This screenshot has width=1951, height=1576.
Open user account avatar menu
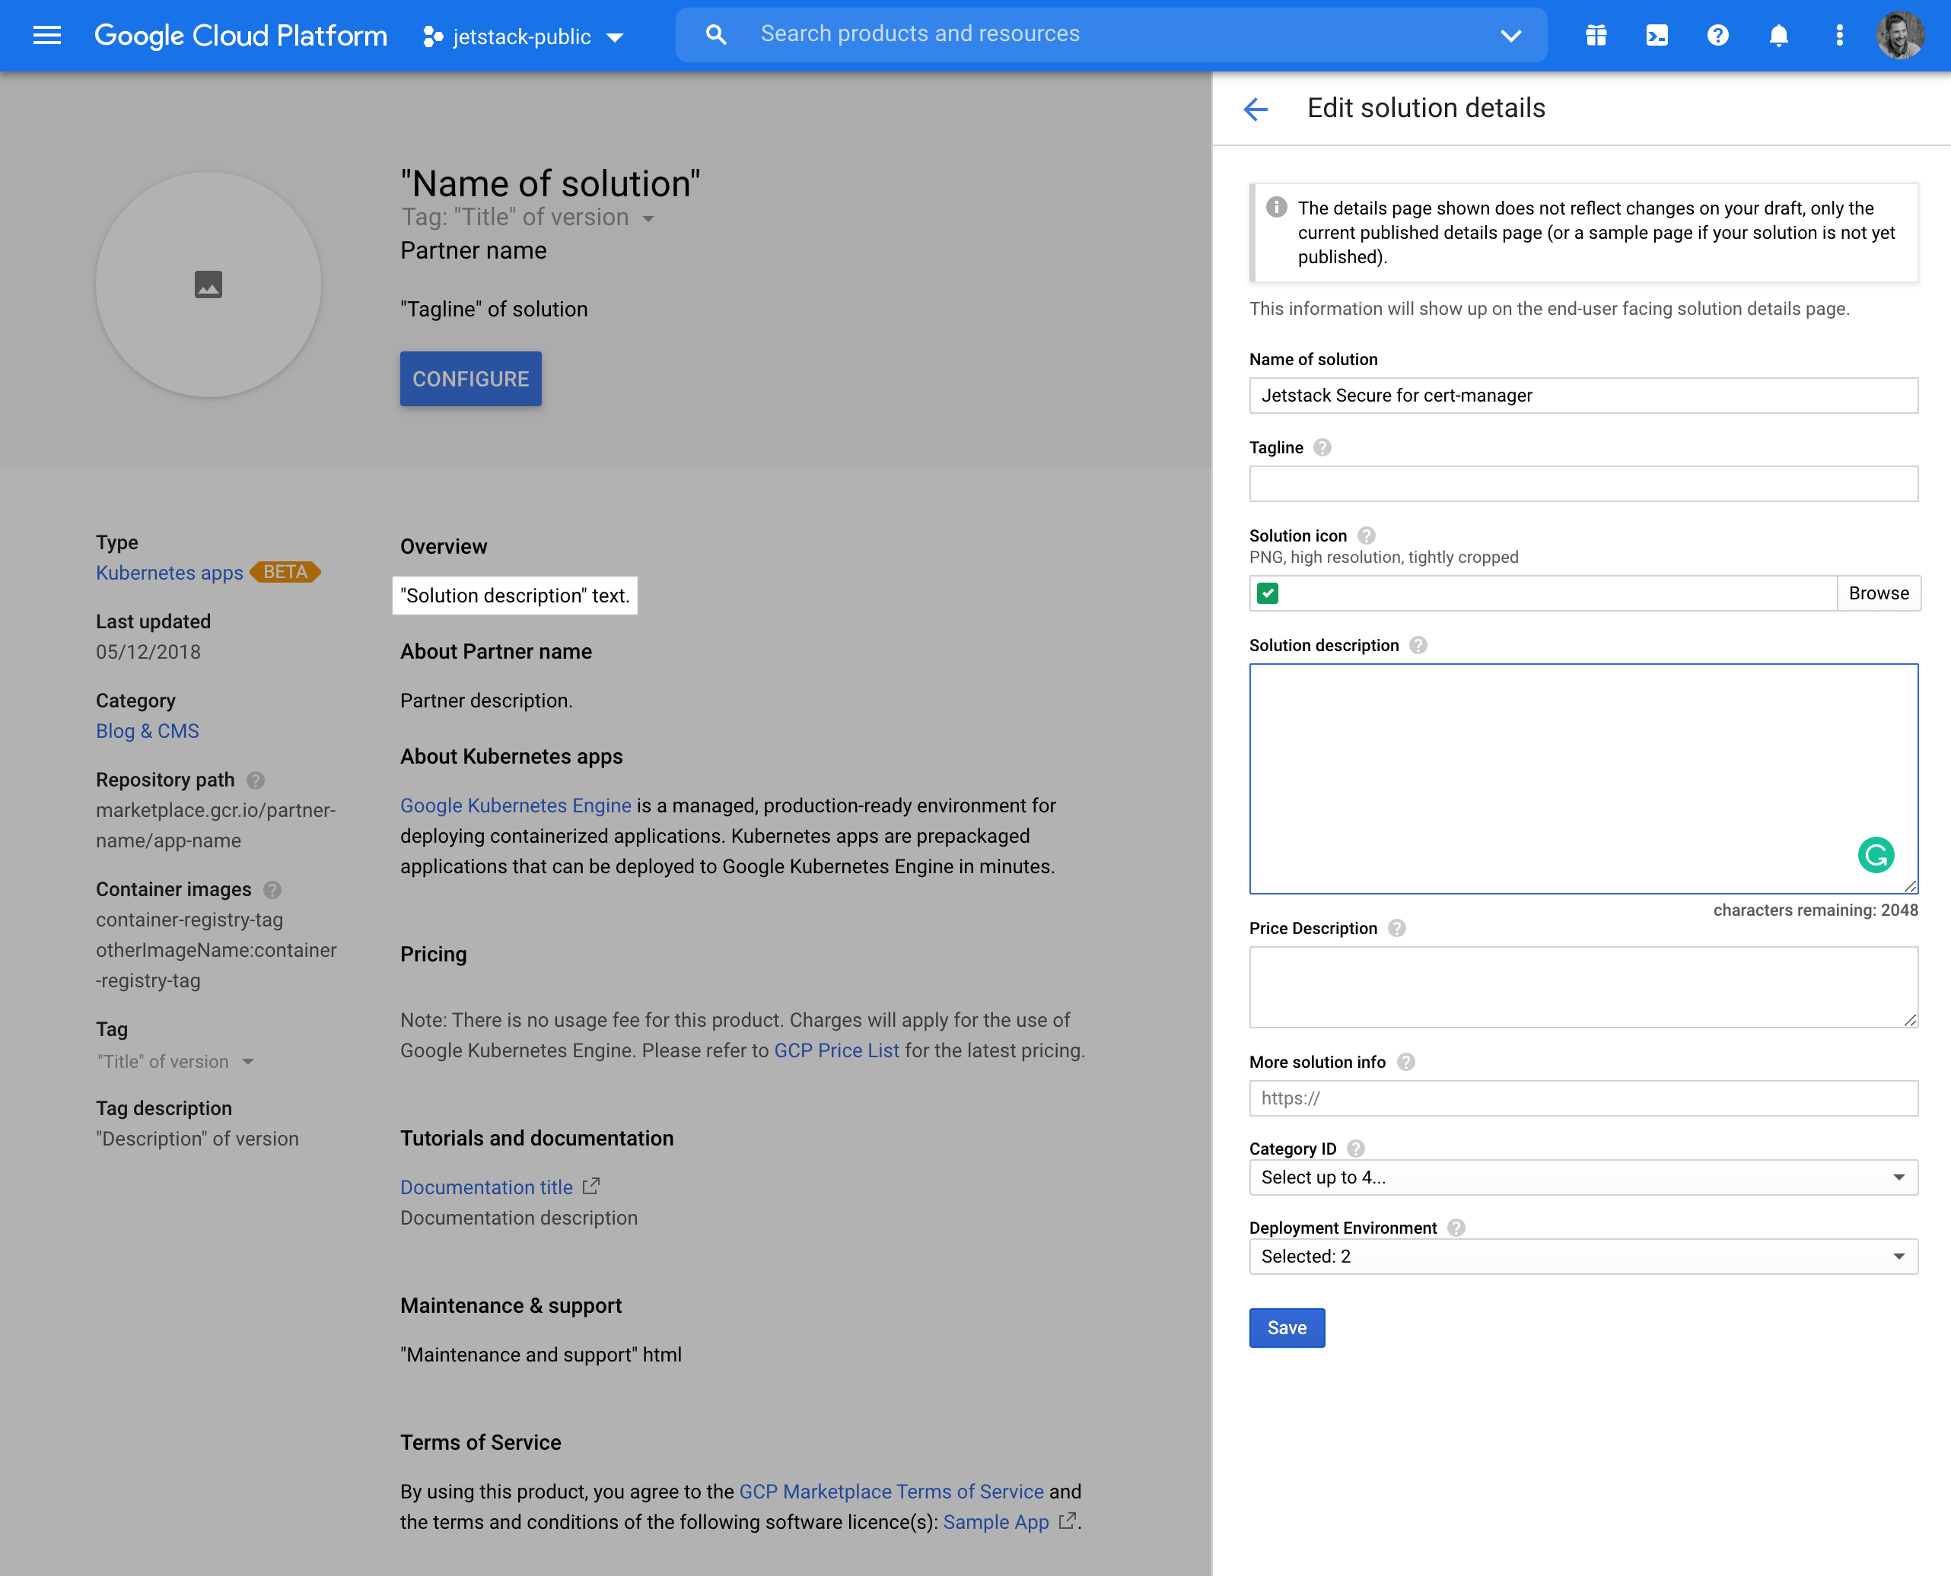tap(1900, 36)
